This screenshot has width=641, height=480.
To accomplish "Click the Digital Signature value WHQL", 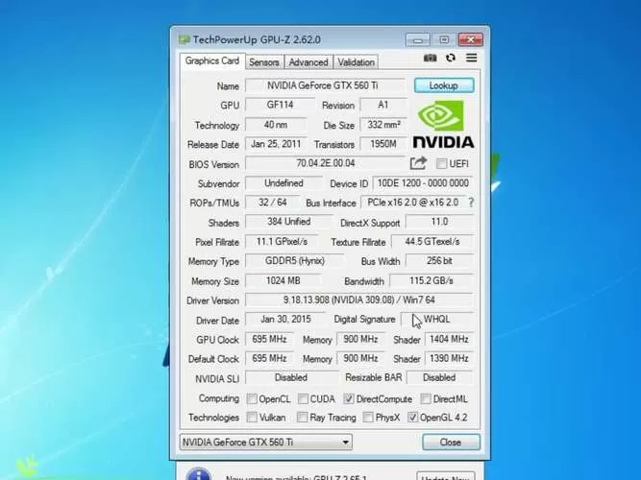I will click(437, 319).
